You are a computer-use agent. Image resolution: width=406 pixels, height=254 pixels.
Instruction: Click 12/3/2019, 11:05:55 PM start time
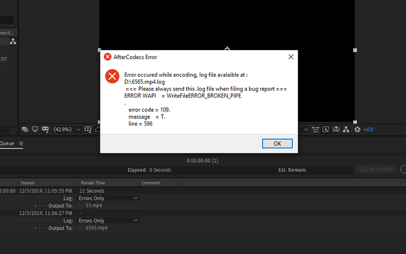click(x=46, y=191)
